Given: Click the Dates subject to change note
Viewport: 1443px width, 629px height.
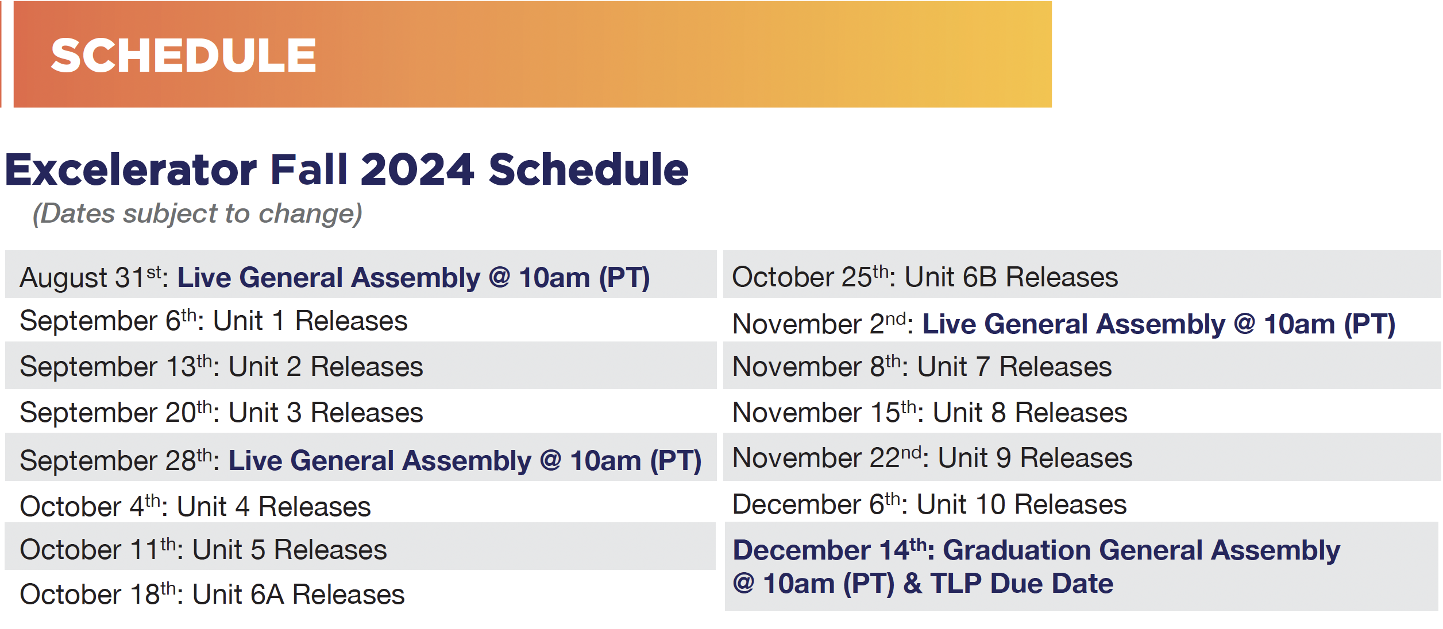Looking at the screenshot, I should (x=197, y=213).
